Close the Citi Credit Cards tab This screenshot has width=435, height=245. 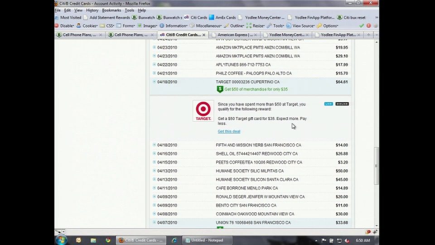[x=203, y=35]
